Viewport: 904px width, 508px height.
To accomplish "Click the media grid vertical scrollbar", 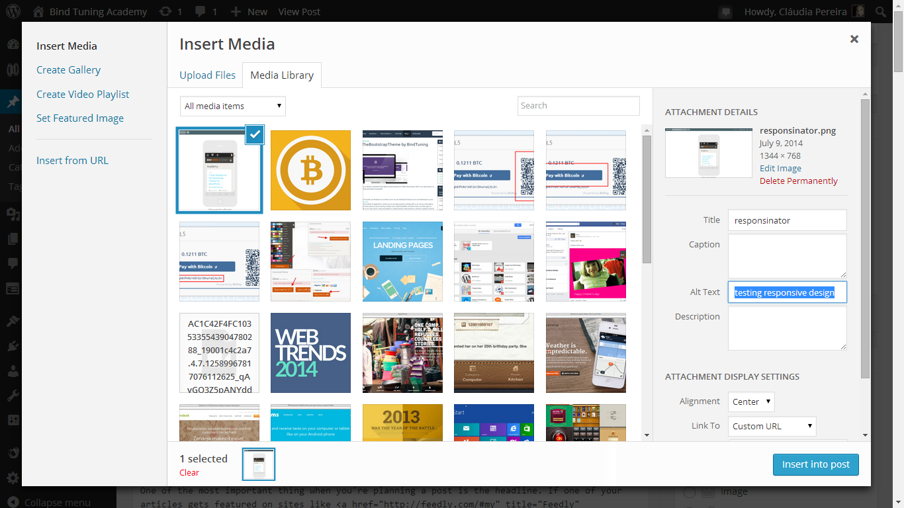I will tap(647, 198).
